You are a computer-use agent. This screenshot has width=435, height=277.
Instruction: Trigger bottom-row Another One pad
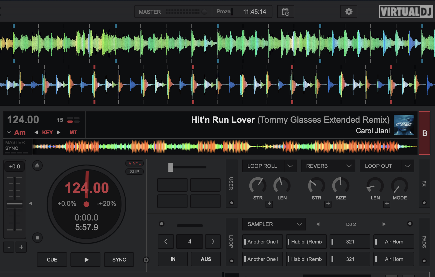(x=262, y=259)
